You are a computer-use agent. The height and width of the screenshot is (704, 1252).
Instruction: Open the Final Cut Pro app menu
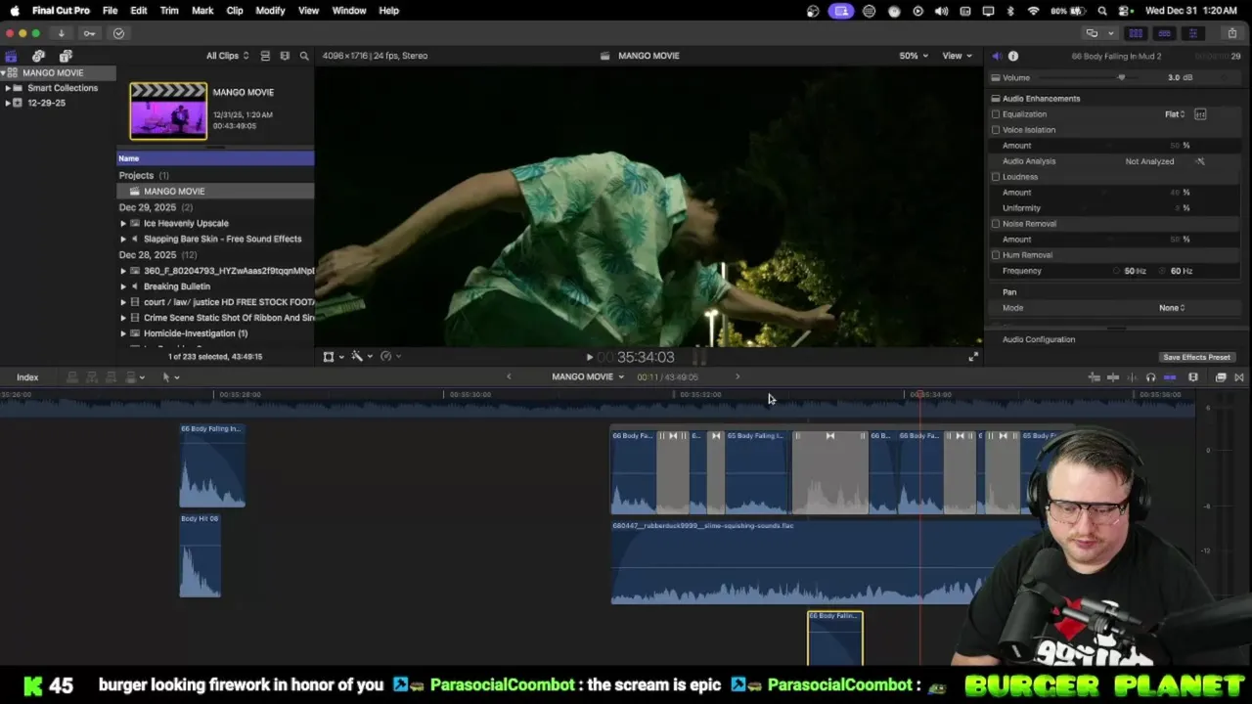click(61, 11)
